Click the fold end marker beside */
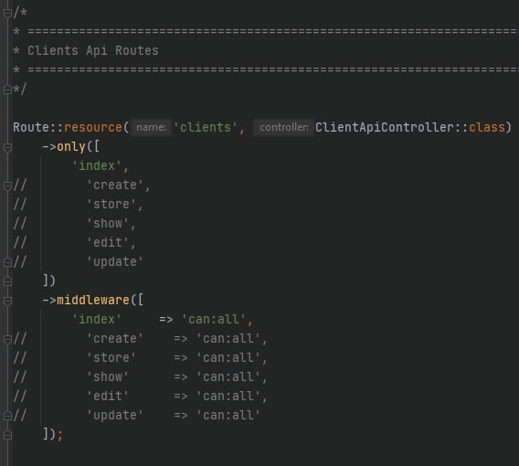This screenshot has height=466, width=519. 7,90
